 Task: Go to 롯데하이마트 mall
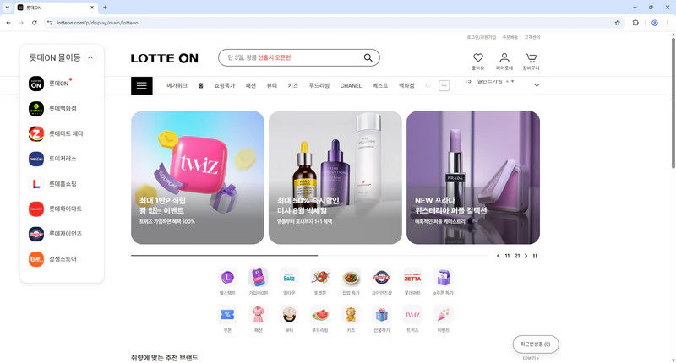coord(36,209)
